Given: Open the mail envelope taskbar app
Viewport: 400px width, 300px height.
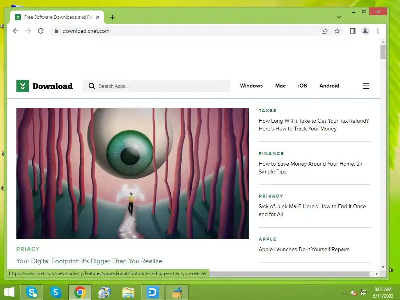Looking at the screenshot, I should [104, 292].
